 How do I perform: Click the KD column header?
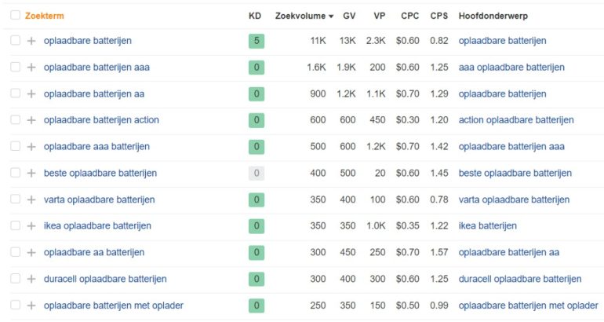point(255,16)
